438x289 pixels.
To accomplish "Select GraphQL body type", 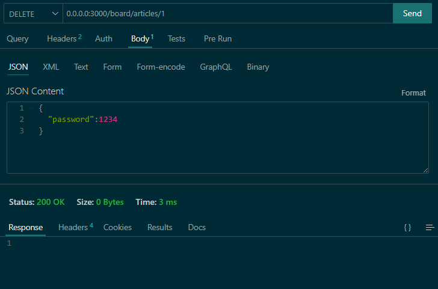I will coord(216,67).
